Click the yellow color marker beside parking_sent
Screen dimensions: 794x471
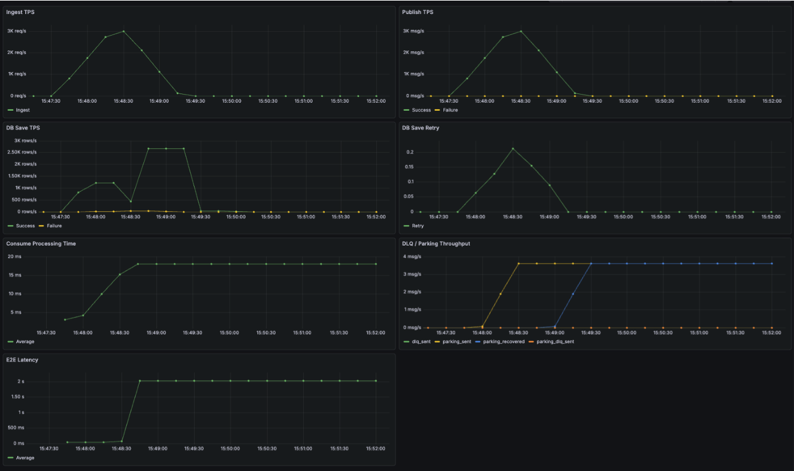pos(438,342)
